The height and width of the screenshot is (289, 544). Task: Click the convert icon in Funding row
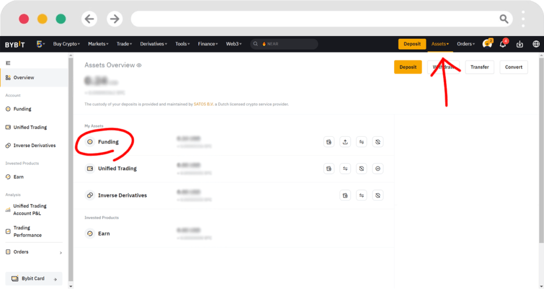378,142
